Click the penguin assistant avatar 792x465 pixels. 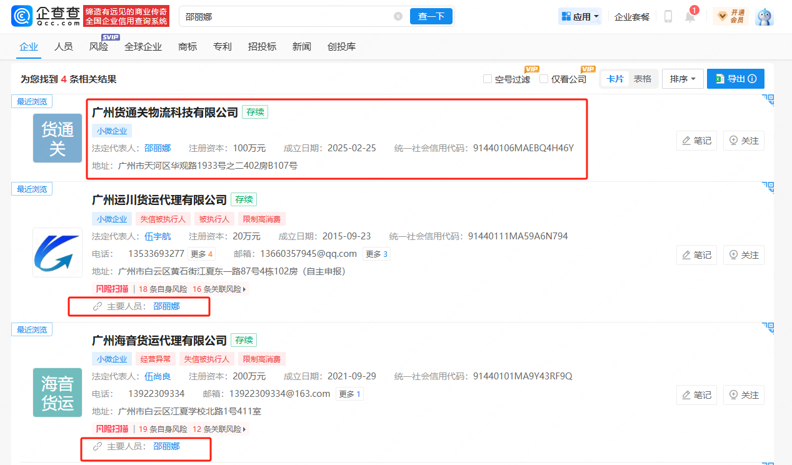765,17
